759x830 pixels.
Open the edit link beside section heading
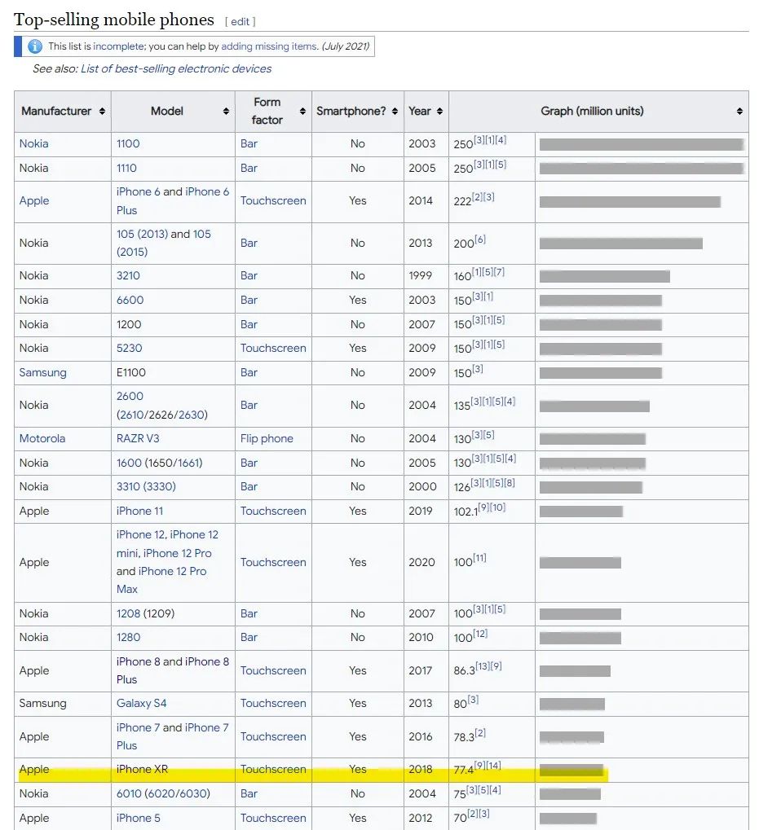240,21
